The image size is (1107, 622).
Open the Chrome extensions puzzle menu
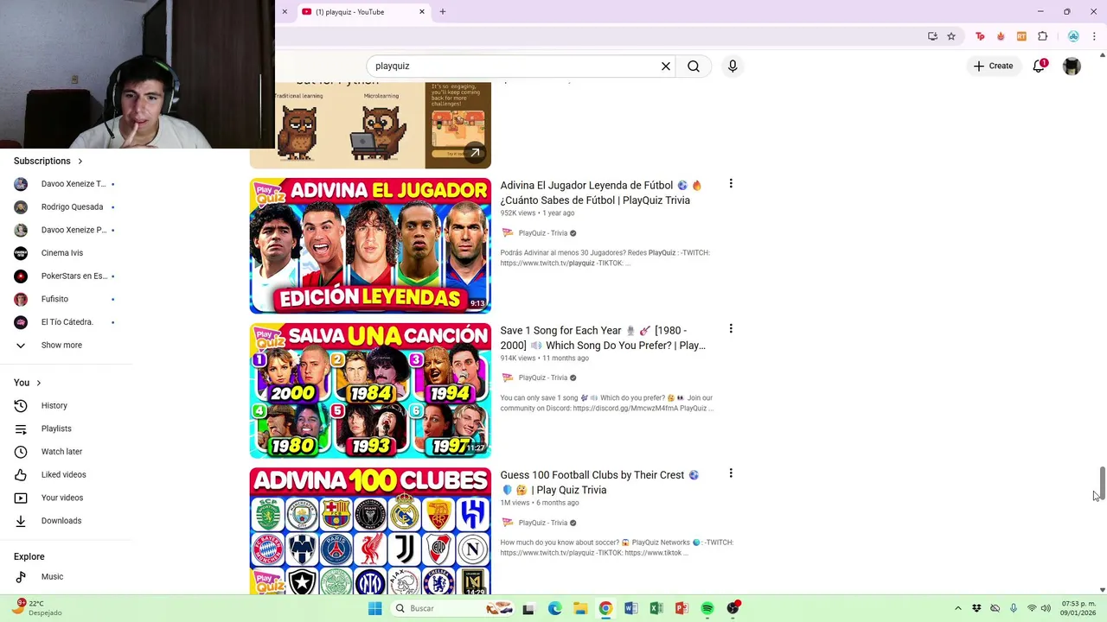(x=1042, y=36)
